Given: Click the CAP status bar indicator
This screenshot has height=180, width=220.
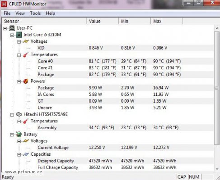Looking at the screenshot, I should point(182,177).
